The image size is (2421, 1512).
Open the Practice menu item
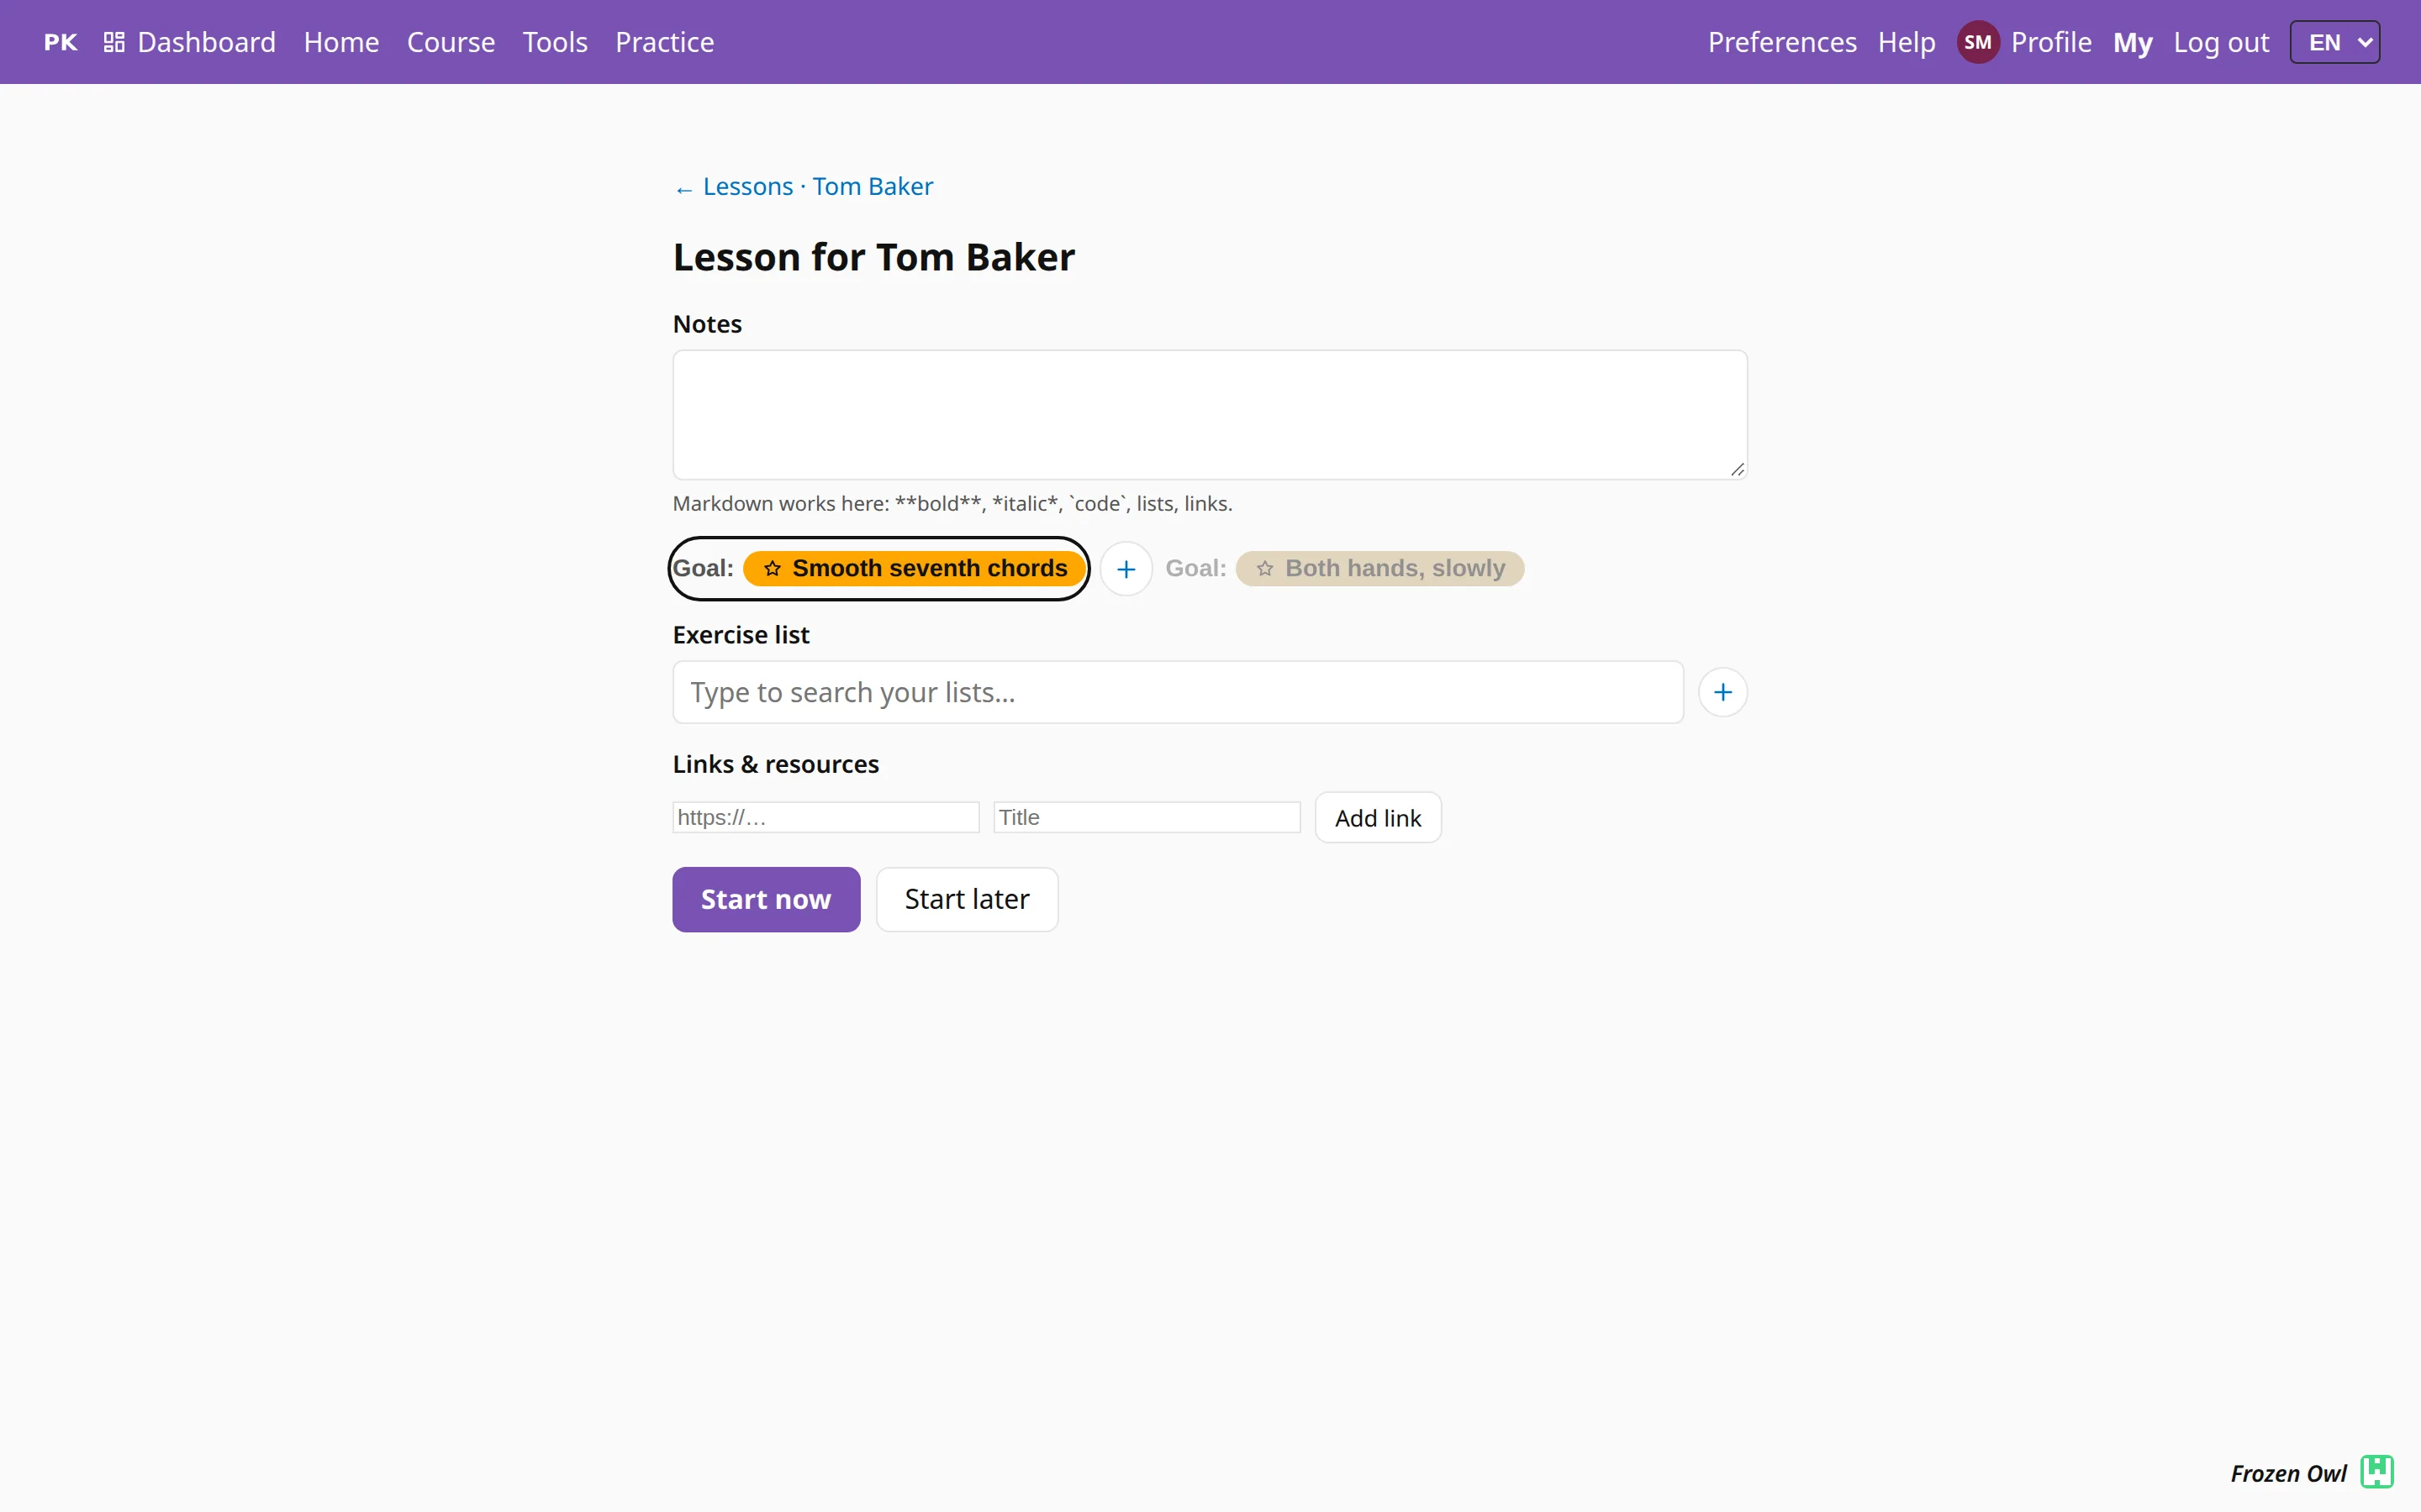[x=664, y=42]
